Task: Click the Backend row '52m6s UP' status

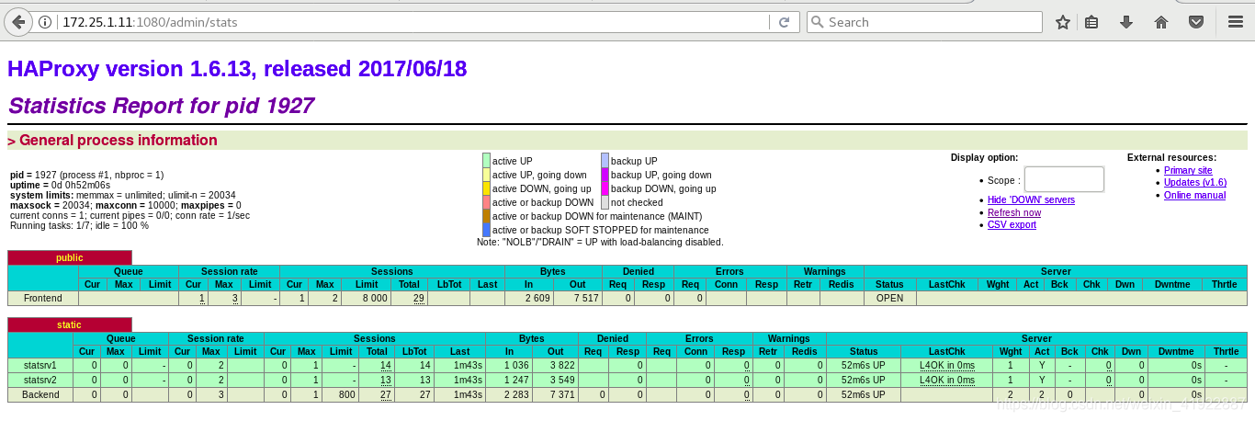Action: 864,394
